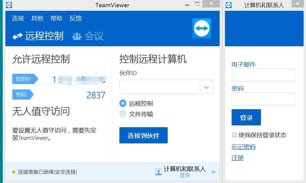
Task: Click the 连接准备已就绪 status text
Action: (47, 172)
